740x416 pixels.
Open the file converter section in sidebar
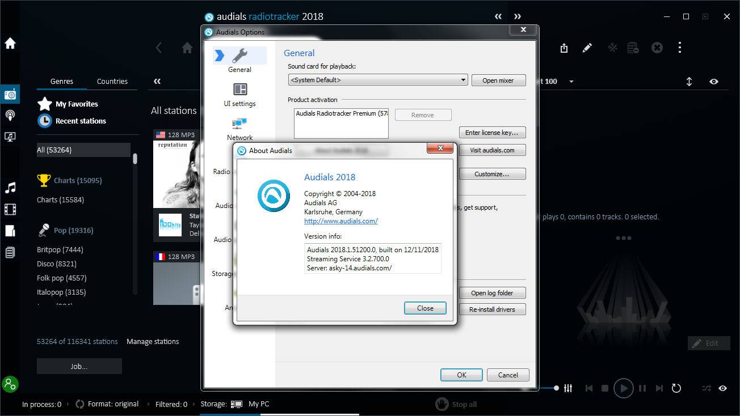(10, 231)
